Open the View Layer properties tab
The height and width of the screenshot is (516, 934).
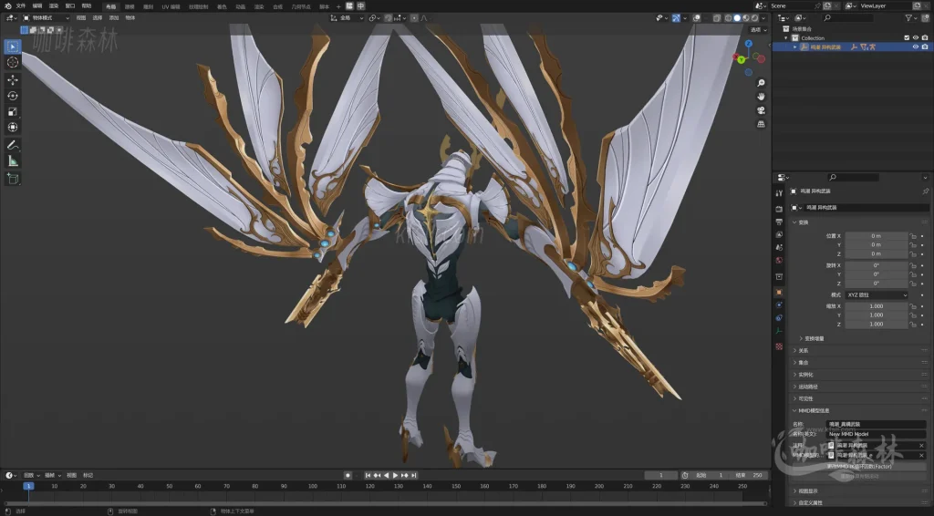point(779,235)
